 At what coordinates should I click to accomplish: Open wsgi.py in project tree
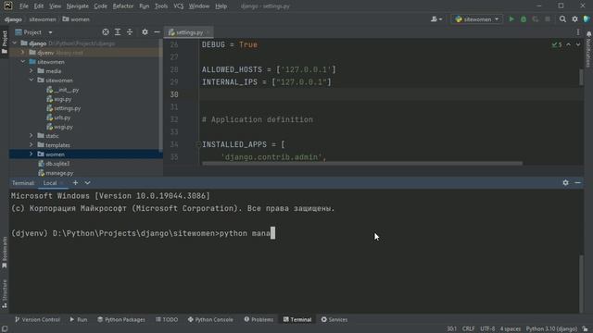(59, 127)
